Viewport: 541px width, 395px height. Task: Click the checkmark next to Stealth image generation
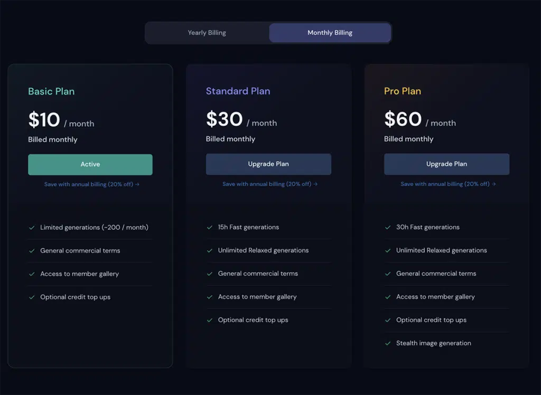388,343
